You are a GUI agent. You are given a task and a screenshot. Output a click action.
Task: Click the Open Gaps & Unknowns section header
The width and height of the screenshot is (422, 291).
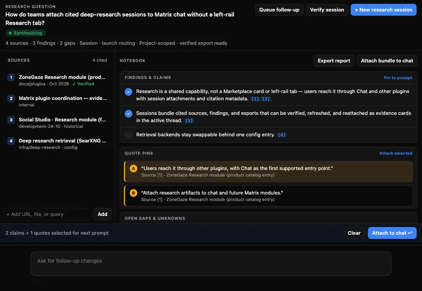(155, 219)
